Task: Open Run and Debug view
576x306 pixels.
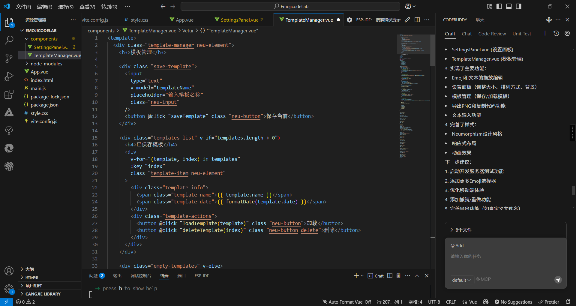Action: tap(9, 76)
